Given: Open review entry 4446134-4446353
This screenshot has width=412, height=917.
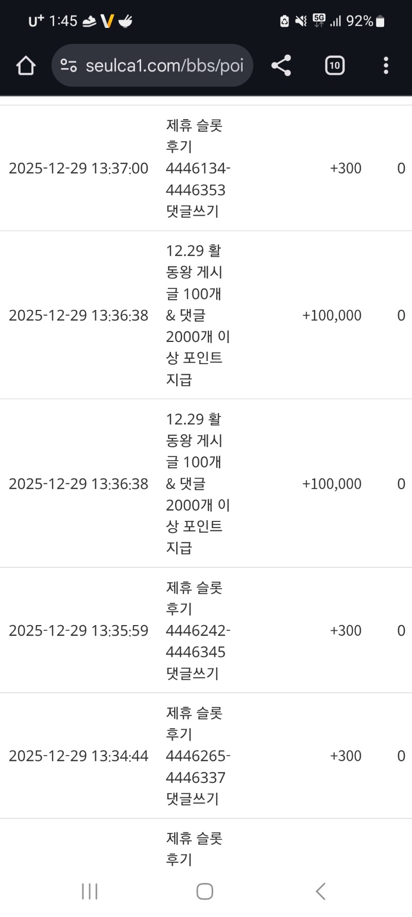Looking at the screenshot, I should coord(198,169).
